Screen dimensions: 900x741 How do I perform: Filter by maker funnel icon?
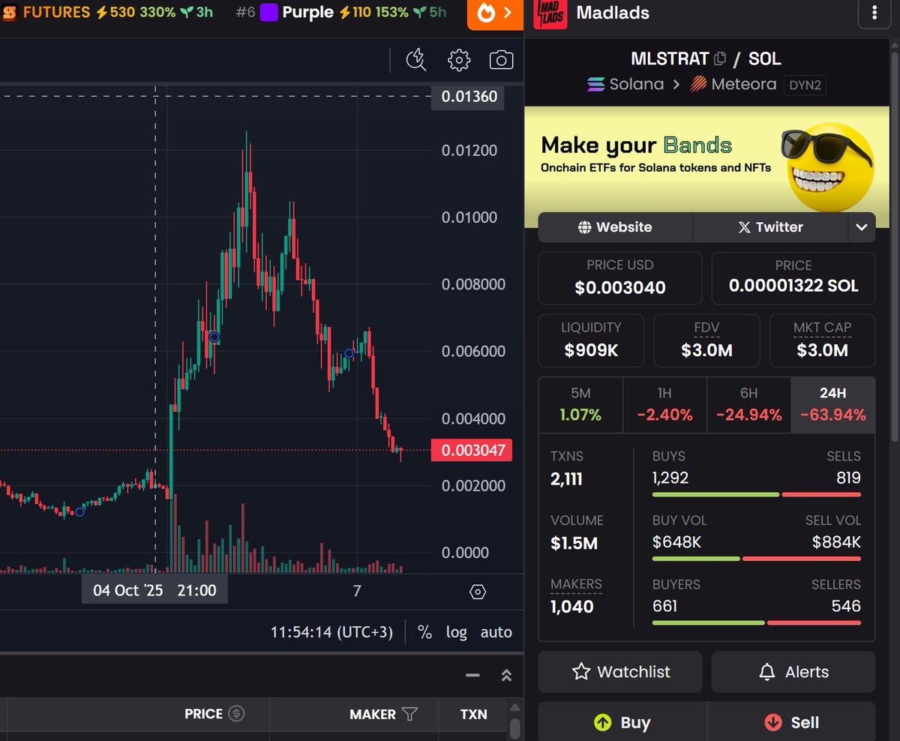(x=409, y=714)
